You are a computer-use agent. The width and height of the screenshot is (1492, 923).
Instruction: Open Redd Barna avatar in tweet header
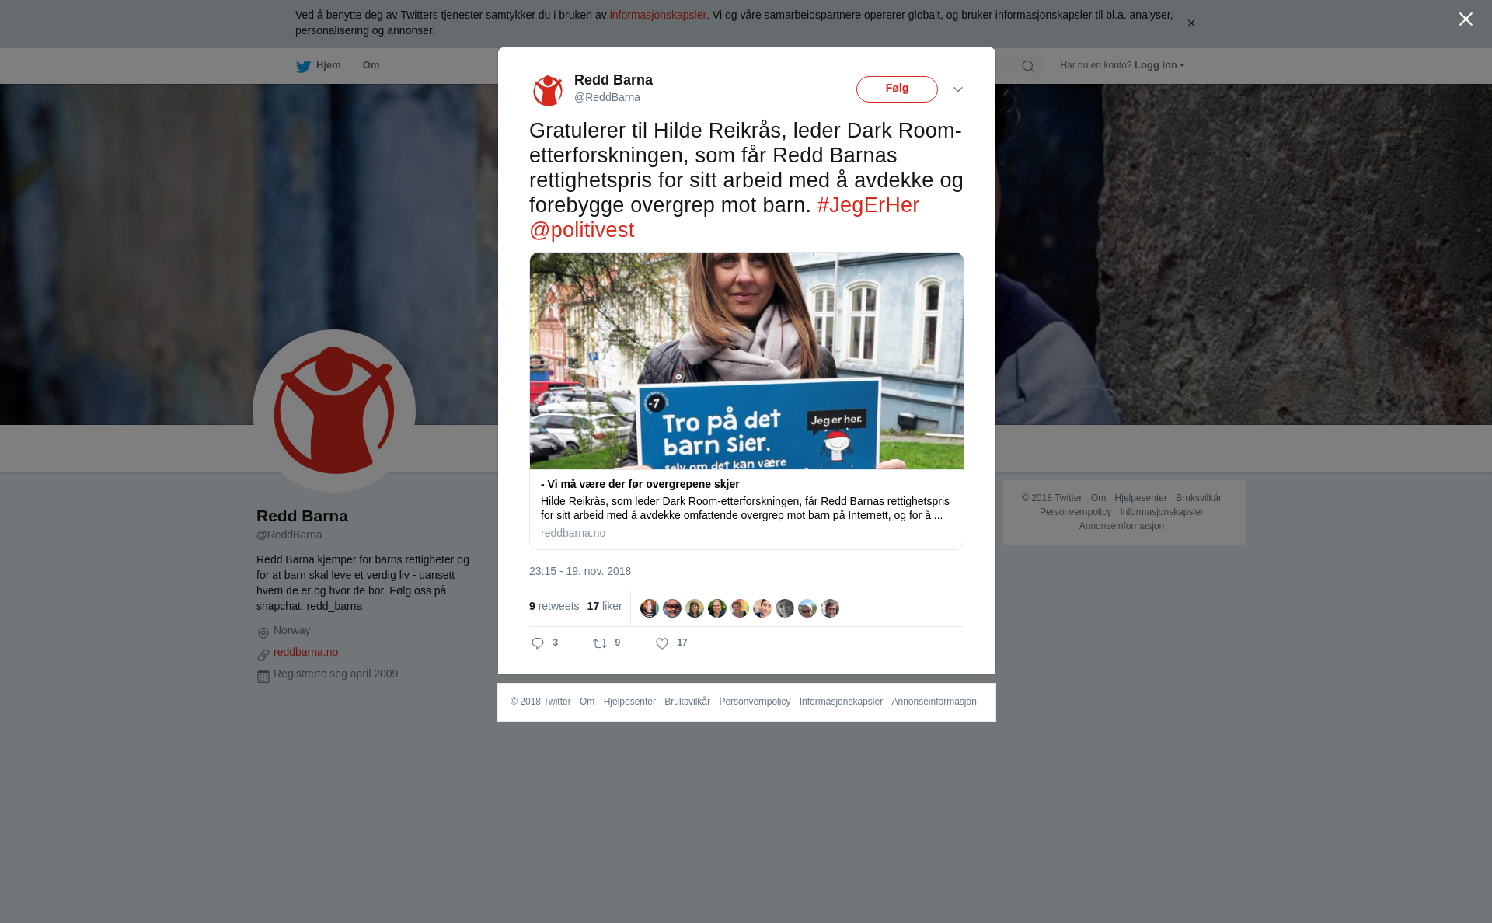[548, 90]
